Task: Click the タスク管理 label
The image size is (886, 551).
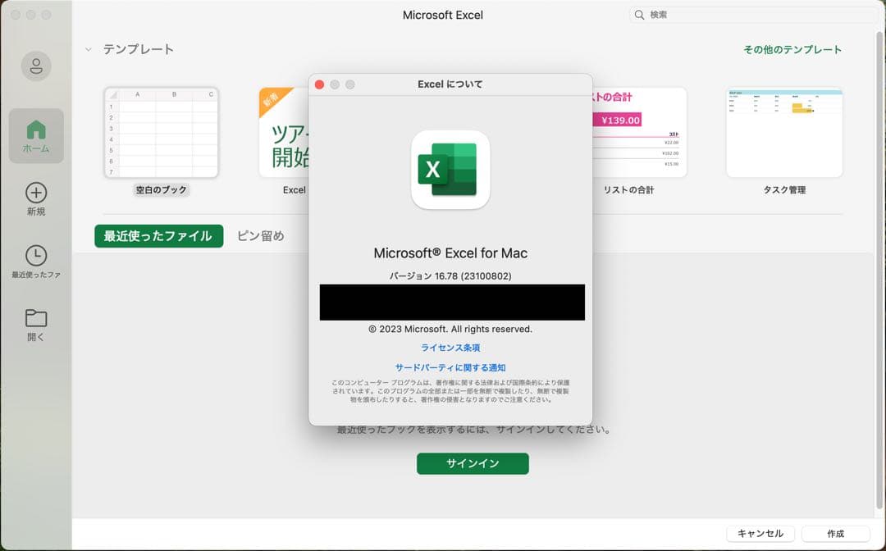Action: (x=784, y=189)
